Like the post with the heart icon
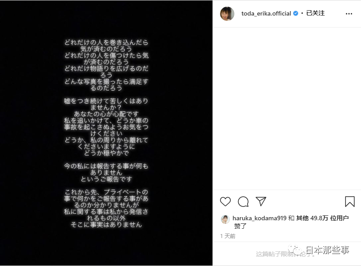This screenshot has width=361, height=266. (x=225, y=202)
